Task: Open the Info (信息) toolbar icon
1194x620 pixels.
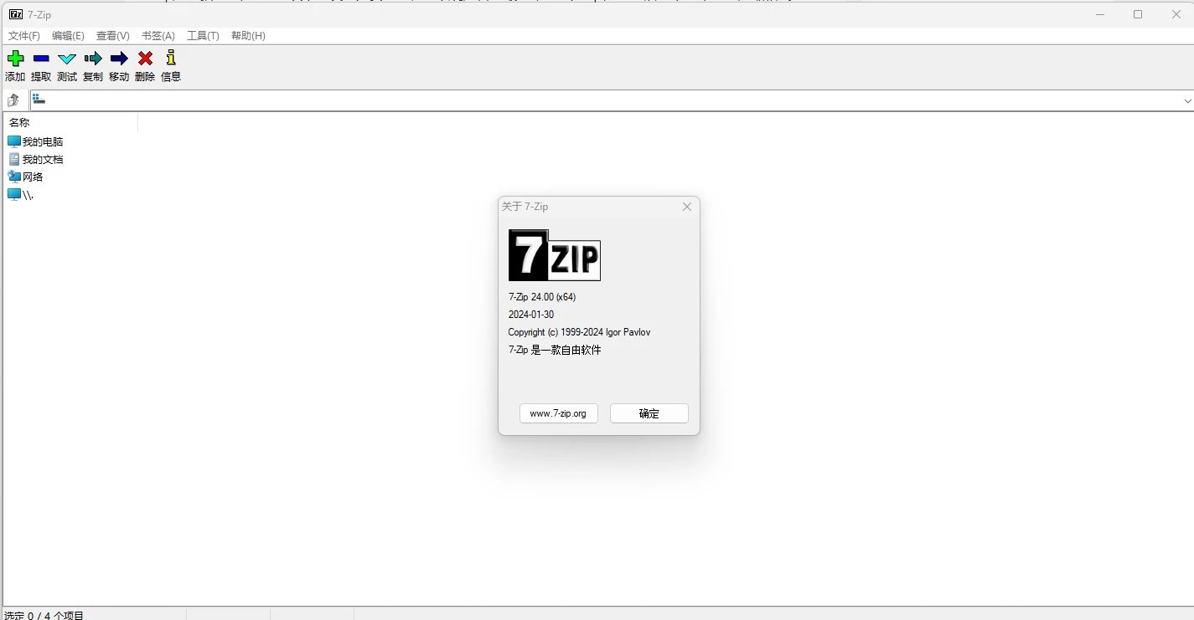Action: point(171,58)
